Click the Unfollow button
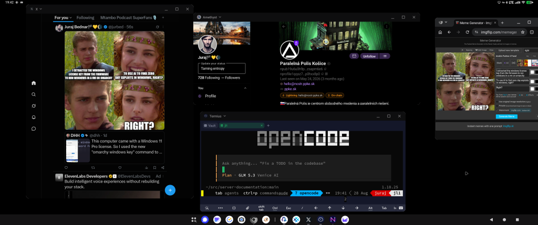Image resolution: width=538 pixels, height=225 pixels. point(369,56)
